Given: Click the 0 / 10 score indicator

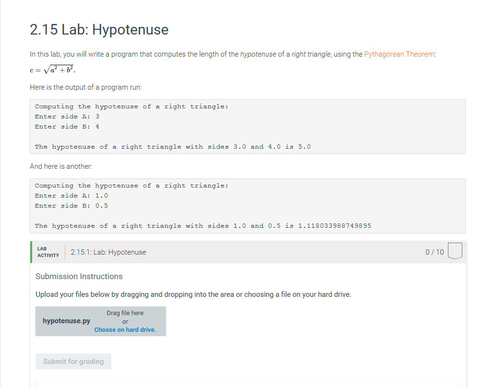Looking at the screenshot, I should point(434,251).
